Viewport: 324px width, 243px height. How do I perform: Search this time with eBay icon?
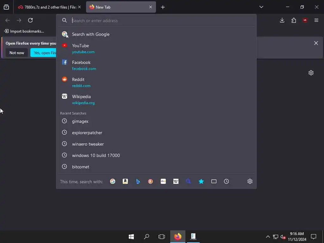(x=163, y=181)
